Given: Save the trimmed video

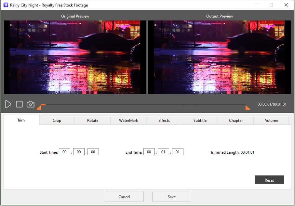Looking at the screenshot, I should (x=171, y=196).
